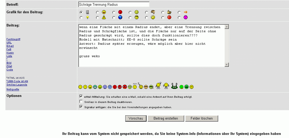Select radio button for thumbs-up graphic
Screen dimensions: 289x138
[163, 12]
